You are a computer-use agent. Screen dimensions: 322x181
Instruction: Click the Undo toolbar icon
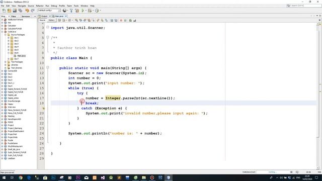click(x=27, y=11)
